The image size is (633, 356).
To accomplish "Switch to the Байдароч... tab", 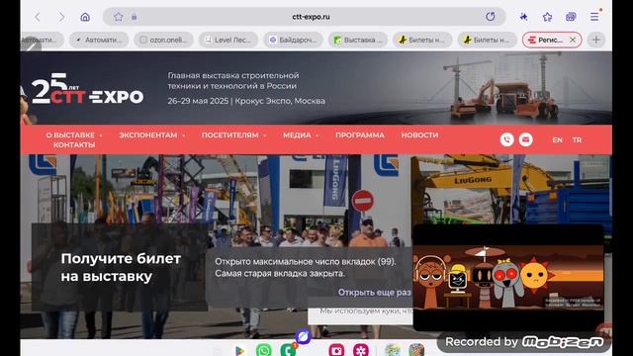I will 293,40.
